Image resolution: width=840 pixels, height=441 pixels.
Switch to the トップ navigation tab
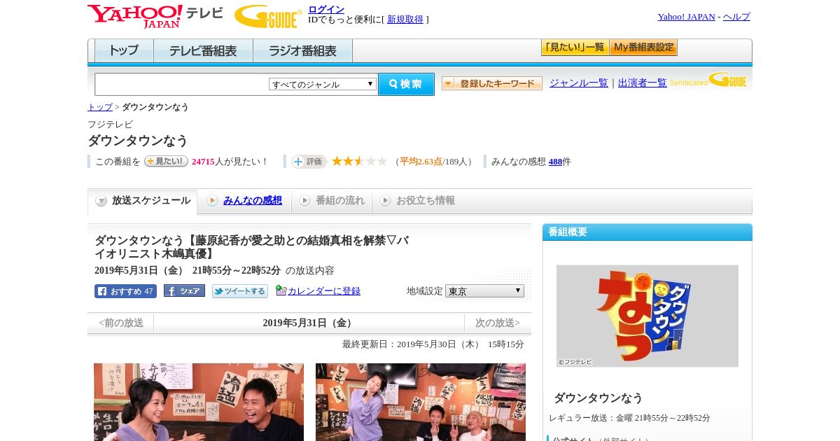pyautogui.click(x=124, y=50)
